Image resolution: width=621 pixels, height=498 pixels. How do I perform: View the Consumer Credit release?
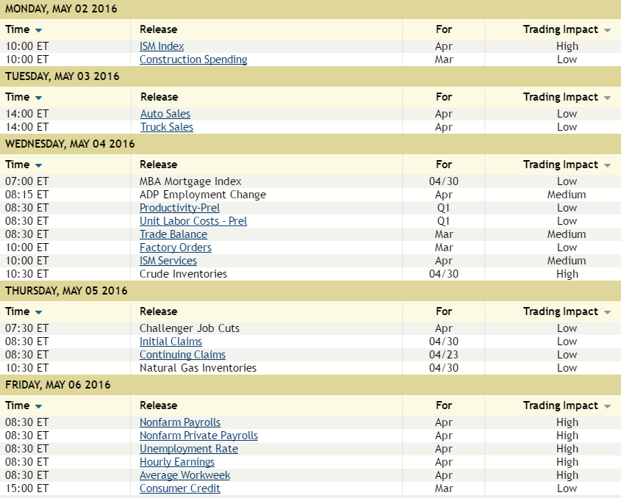coord(180,488)
